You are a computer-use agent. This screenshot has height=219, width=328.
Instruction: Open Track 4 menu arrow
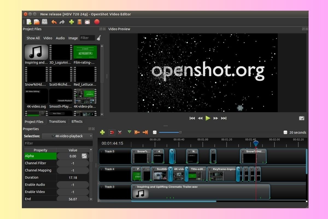coord(101,169)
